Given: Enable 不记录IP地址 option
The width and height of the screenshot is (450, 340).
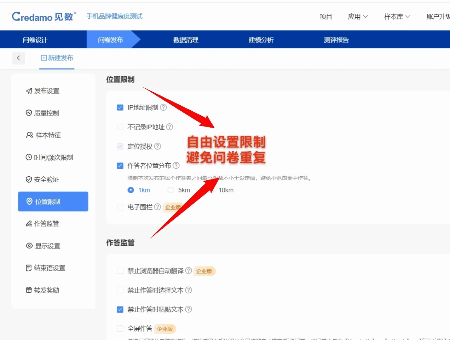Looking at the screenshot, I should pyautogui.click(x=120, y=127).
